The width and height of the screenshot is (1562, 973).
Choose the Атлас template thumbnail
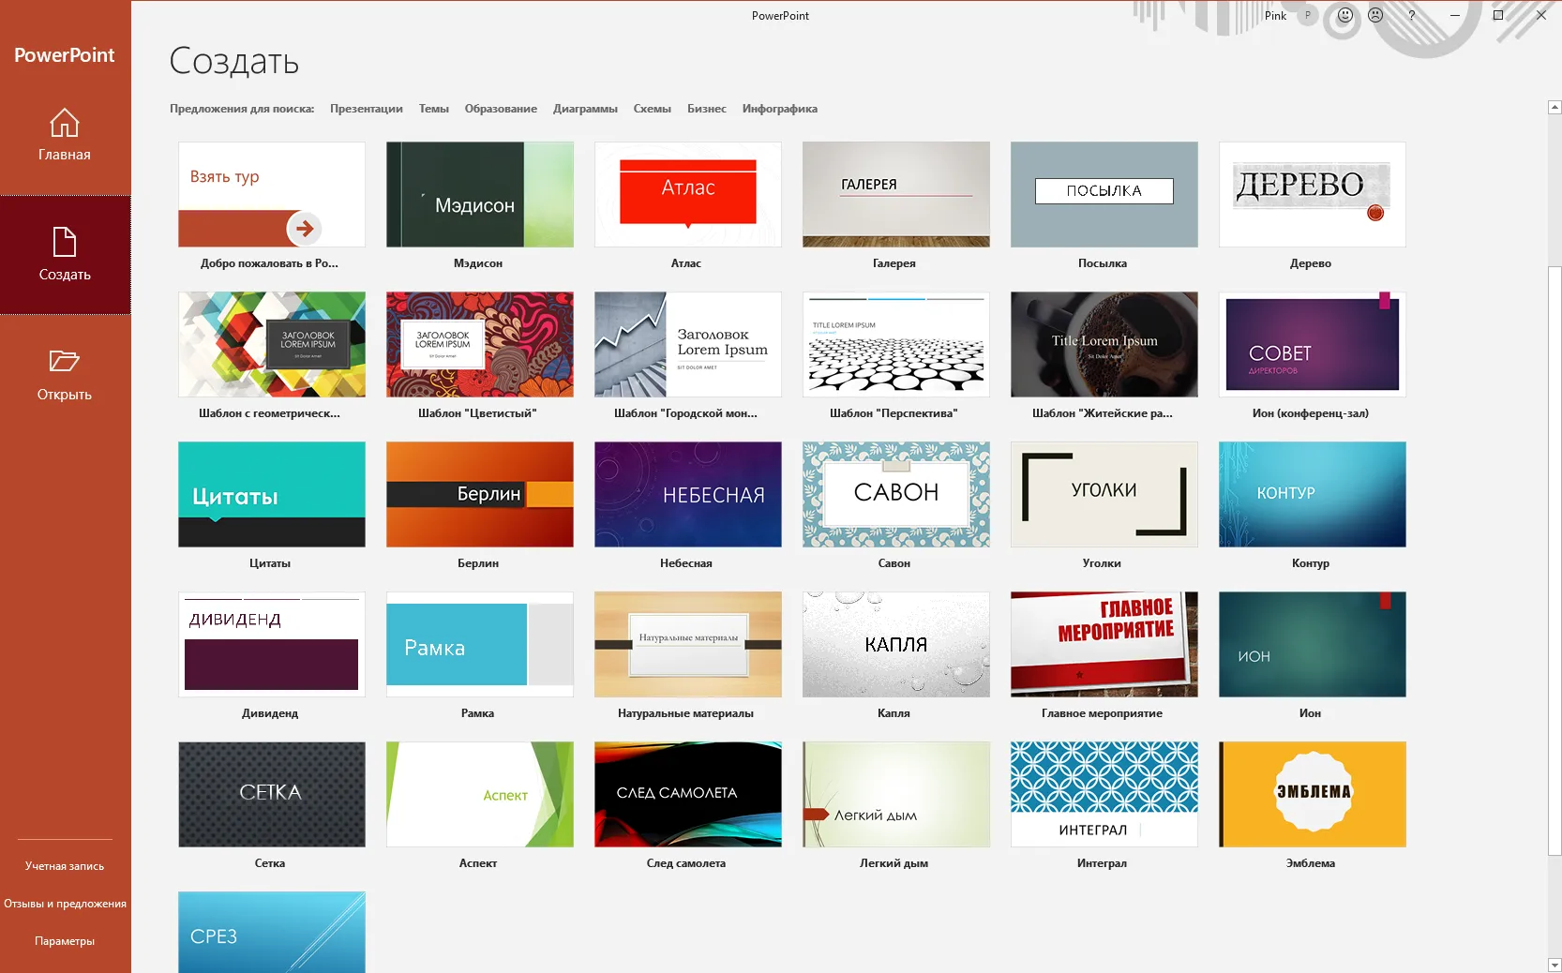click(x=688, y=195)
